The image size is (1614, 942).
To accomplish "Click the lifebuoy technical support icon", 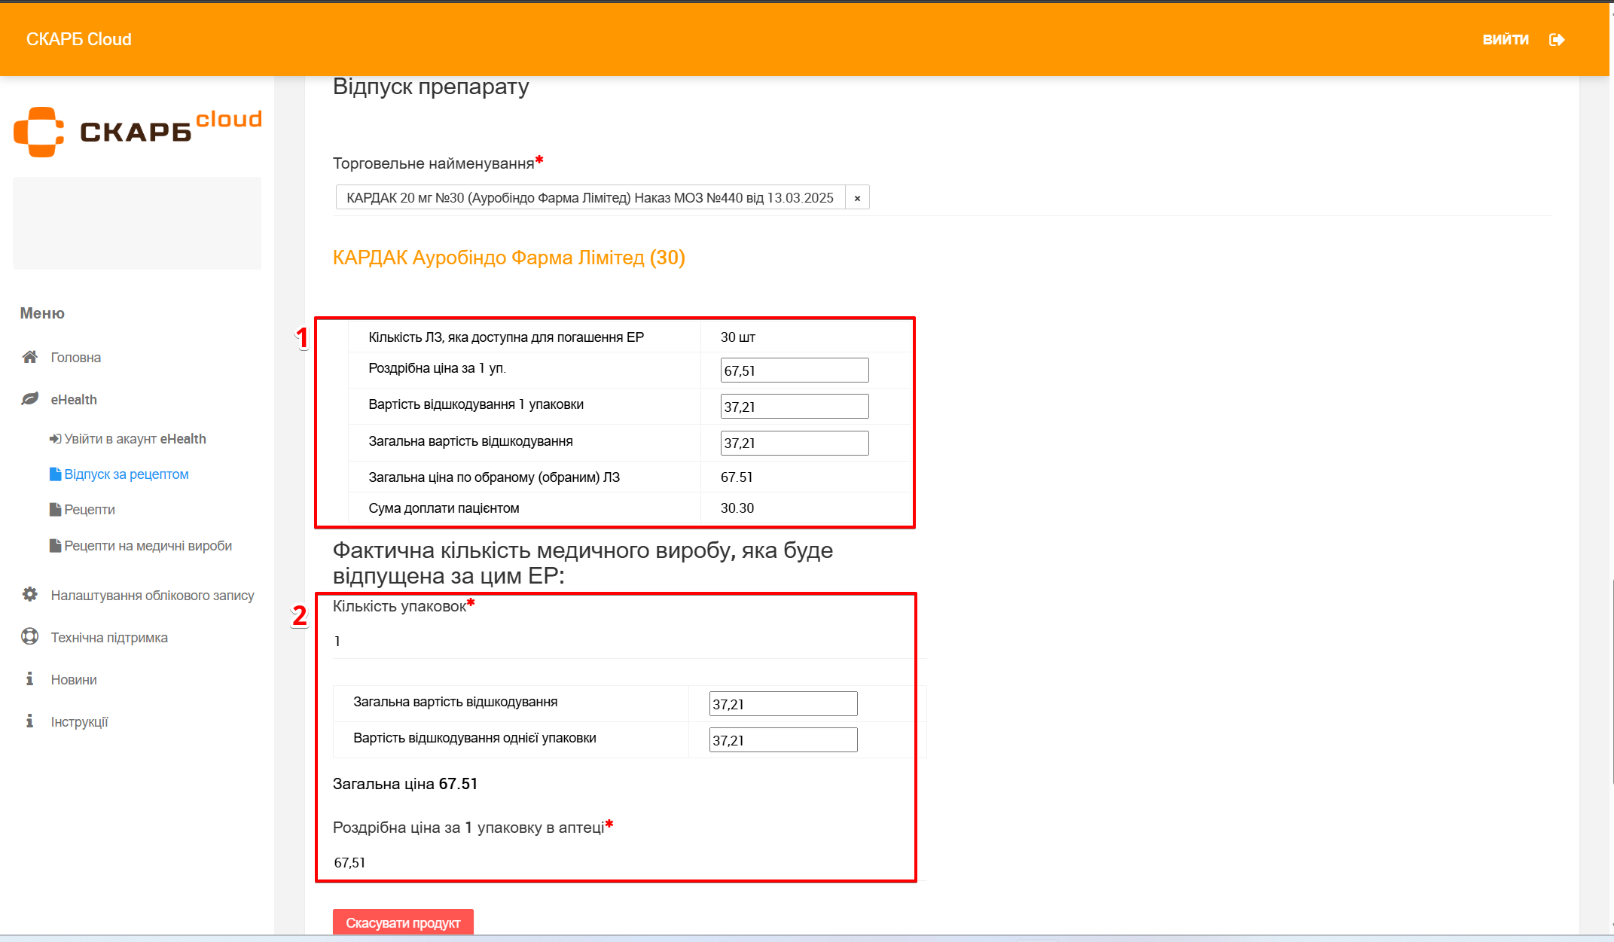I will 29,637.
